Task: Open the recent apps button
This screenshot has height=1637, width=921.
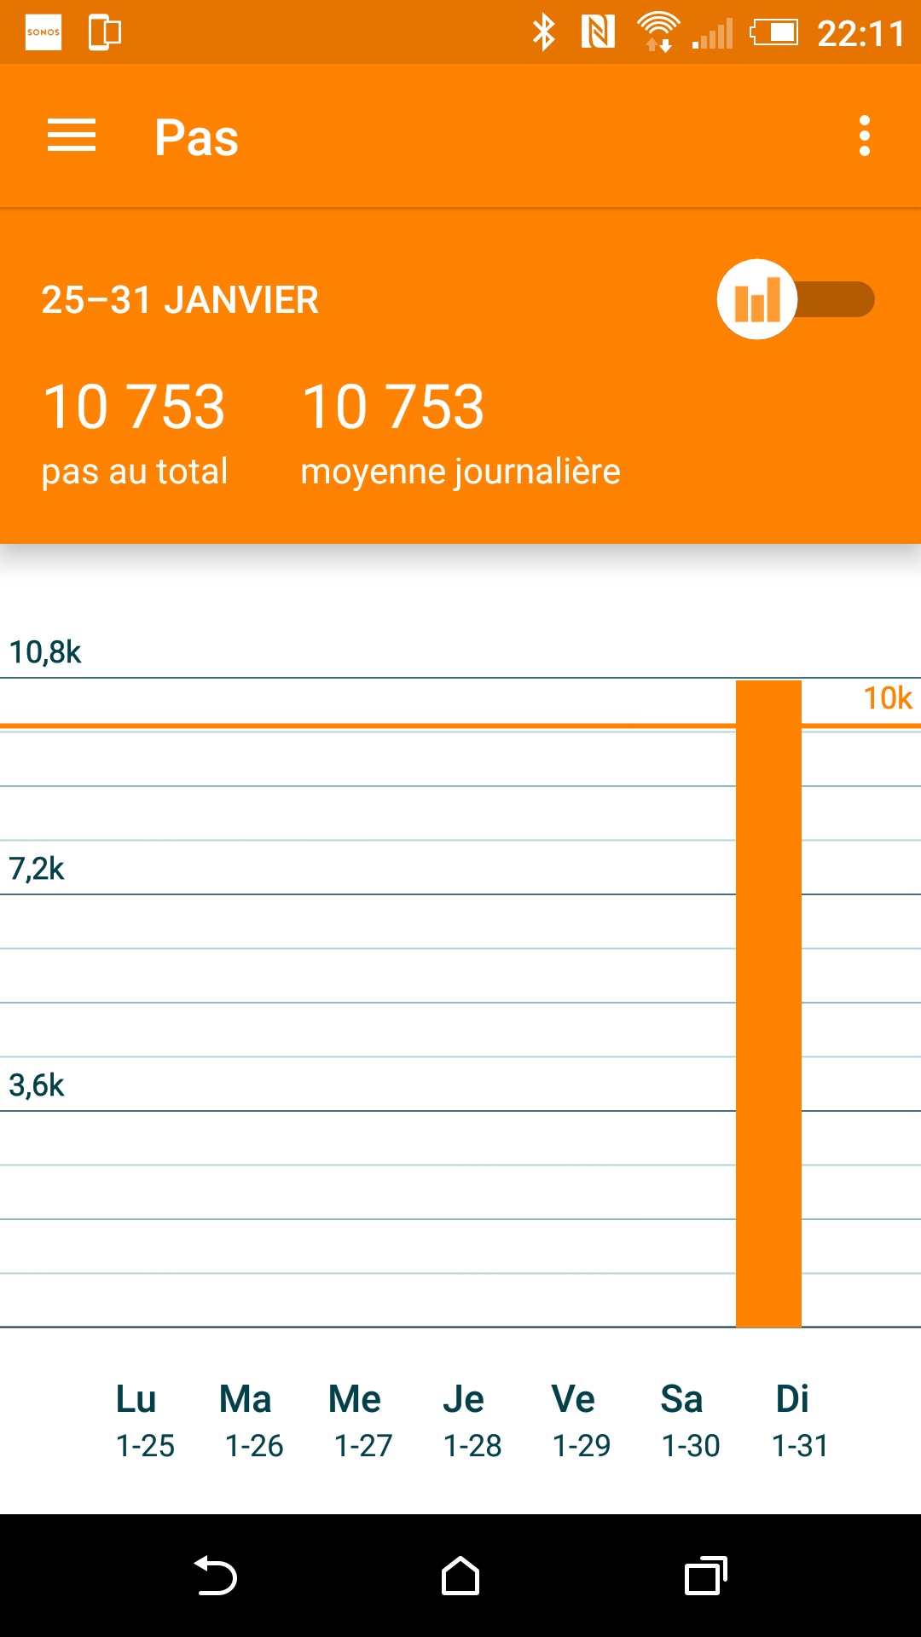Action: pos(706,1576)
